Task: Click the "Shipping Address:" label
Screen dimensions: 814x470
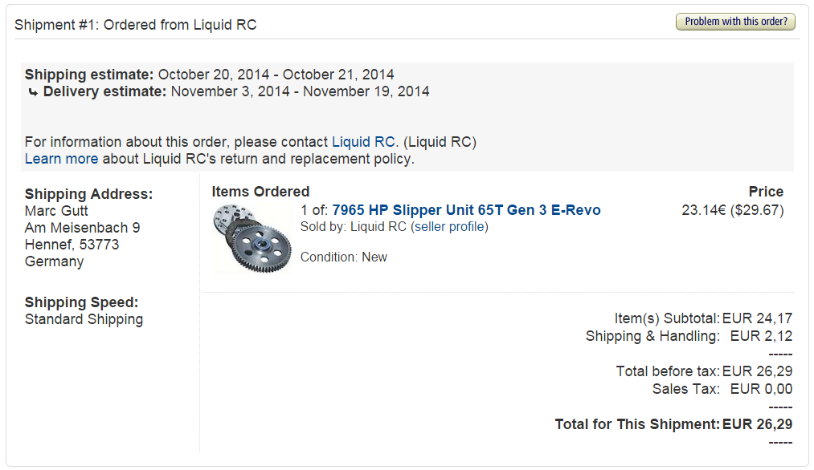Action: (x=88, y=194)
